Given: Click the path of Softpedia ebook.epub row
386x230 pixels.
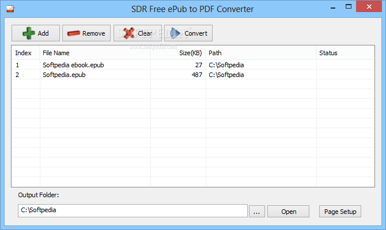Looking at the screenshot, I should 226,65.
